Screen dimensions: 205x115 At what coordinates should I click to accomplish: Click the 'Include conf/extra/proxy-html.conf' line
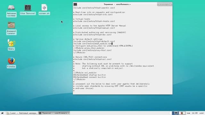point(92,50)
